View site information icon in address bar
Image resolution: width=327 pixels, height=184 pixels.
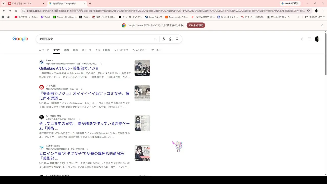24,11
